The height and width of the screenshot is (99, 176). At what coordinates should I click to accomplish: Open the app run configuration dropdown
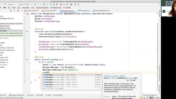coord(12,4)
